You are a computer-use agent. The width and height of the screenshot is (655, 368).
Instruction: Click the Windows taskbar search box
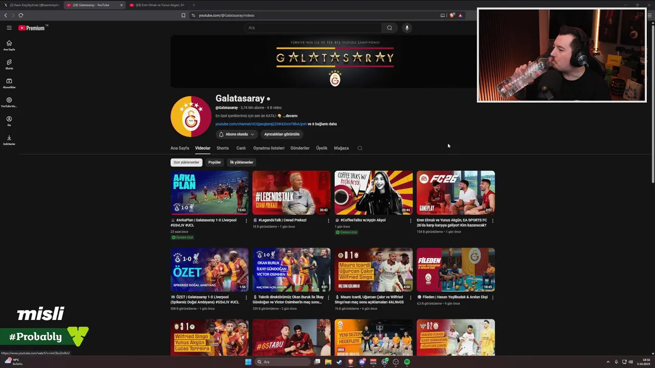(x=282, y=362)
